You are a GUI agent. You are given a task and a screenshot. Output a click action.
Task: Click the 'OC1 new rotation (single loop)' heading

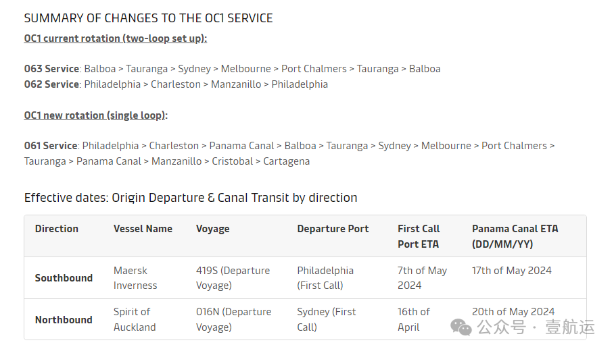point(96,115)
